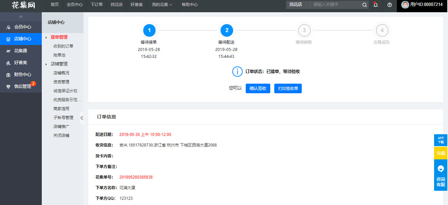Collapse the submenu panel with double-chevron

tap(82, 118)
